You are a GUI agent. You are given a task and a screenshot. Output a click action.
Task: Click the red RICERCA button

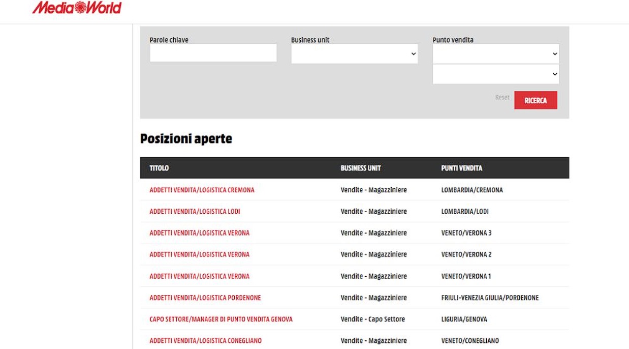(536, 100)
